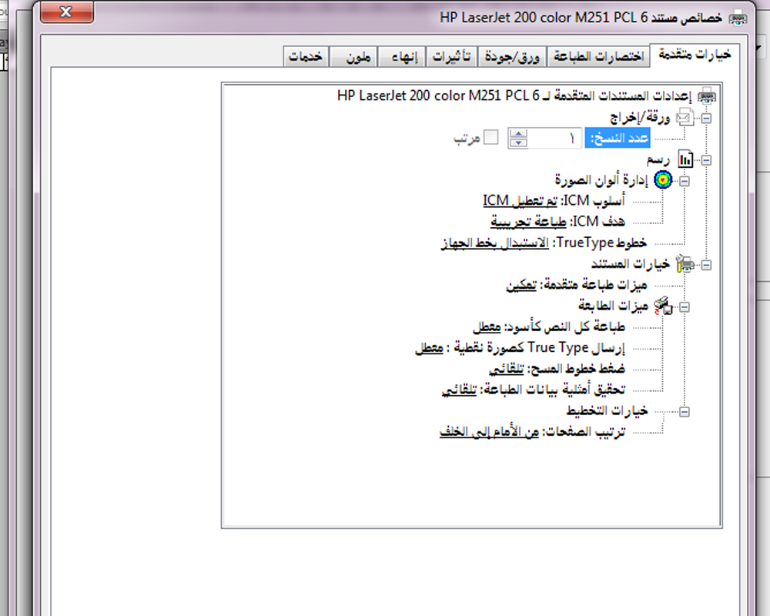
Task: Select the خيارات متقدمة tab
Action: (x=695, y=55)
